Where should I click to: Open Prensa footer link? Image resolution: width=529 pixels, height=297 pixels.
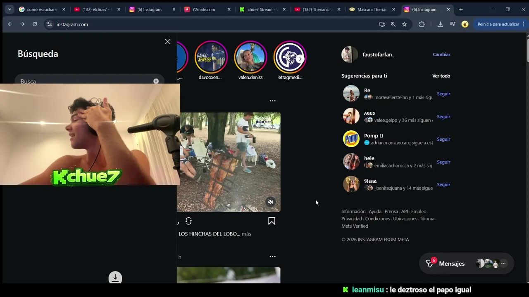pos(391,212)
